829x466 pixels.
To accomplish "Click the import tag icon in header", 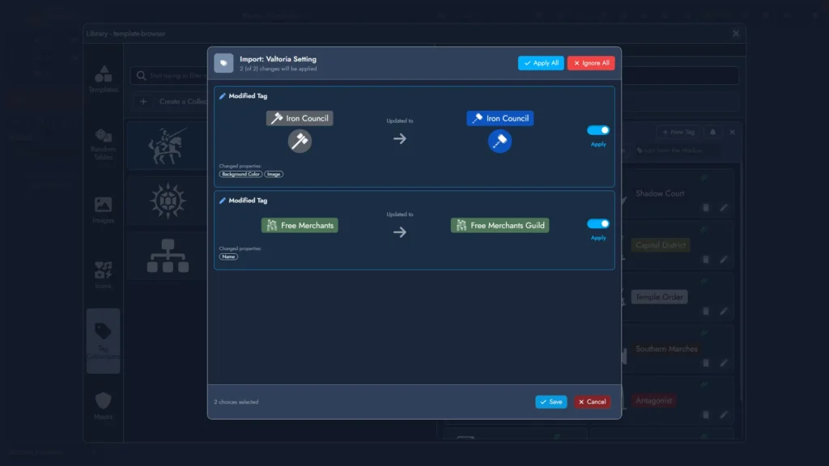I will 223,63.
